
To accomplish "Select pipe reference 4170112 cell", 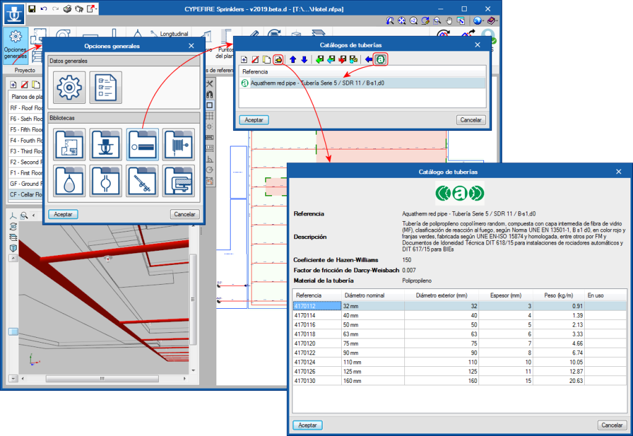I will (x=317, y=306).
